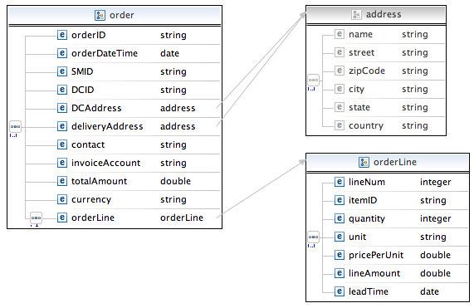The image size is (474, 308).
Task: Click the element icon next to zipCode
Action: pos(340,71)
